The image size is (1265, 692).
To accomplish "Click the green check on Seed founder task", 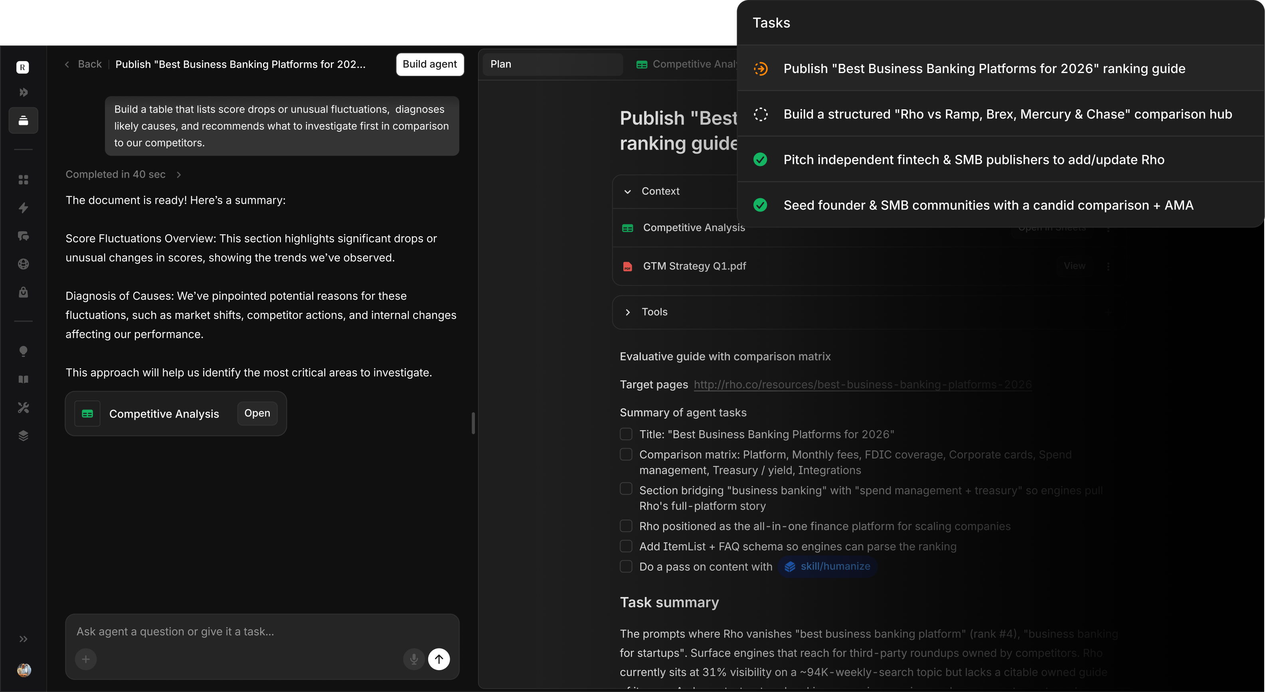I will [760, 205].
